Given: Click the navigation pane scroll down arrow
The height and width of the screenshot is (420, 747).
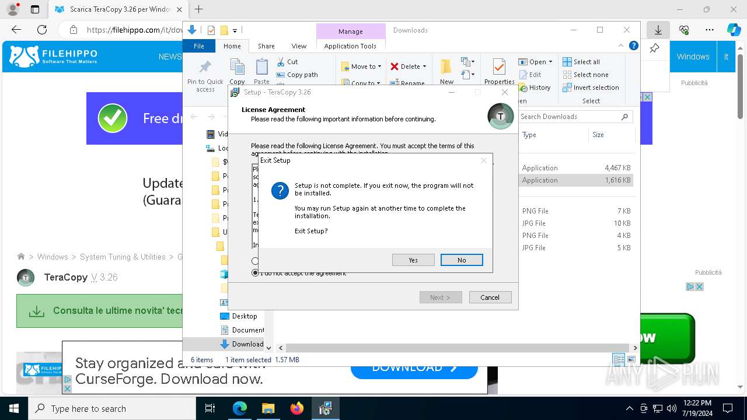Looking at the screenshot, I should (x=268, y=348).
